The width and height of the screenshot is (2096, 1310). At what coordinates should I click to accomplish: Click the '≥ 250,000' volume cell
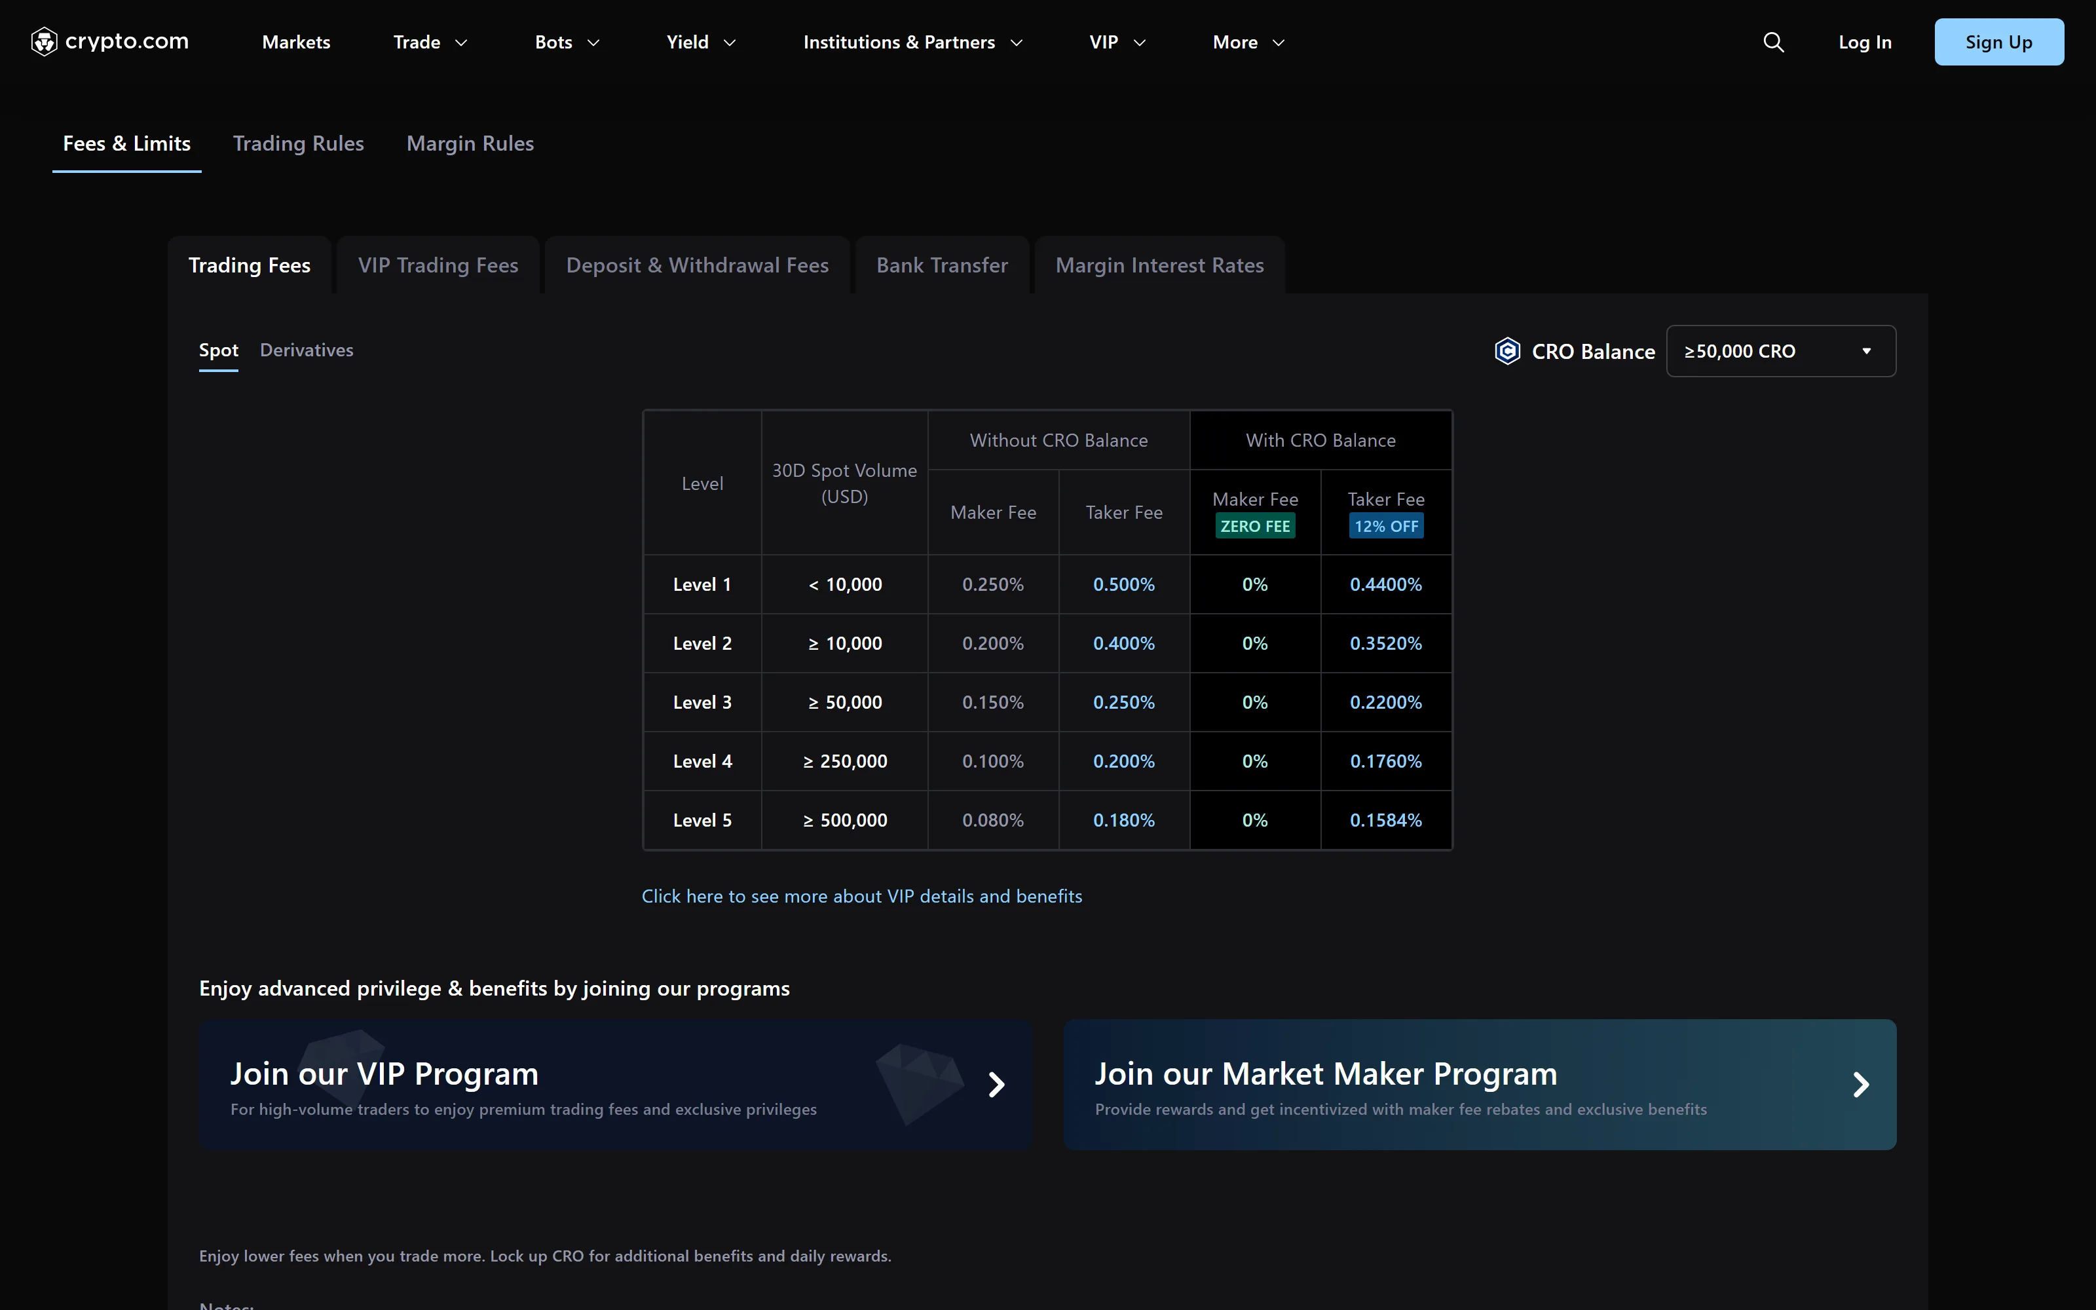point(844,762)
